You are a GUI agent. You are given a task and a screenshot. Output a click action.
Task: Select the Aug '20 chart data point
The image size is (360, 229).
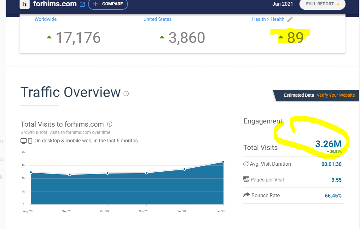(31, 172)
